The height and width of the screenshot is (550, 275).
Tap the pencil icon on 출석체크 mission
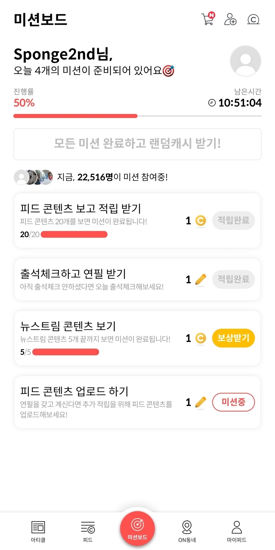pyautogui.click(x=200, y=280)
